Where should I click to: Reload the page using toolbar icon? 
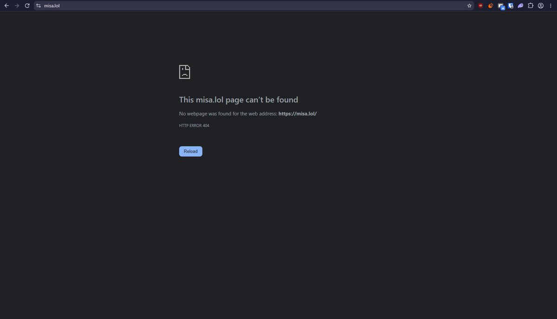point(27,6)
